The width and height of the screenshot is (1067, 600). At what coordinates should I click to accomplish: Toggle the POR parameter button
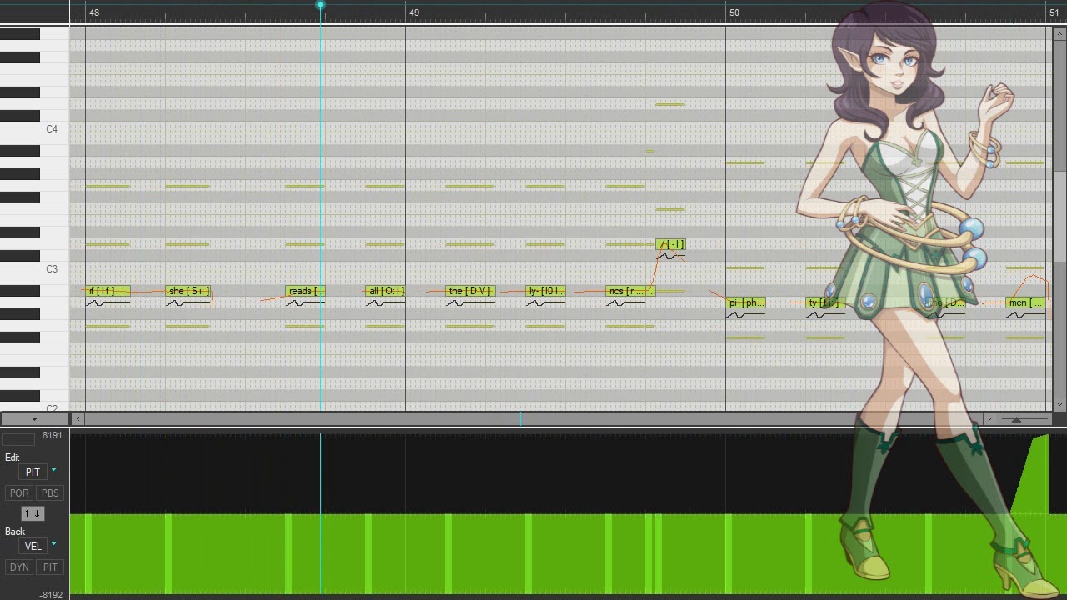click(19, 492)
